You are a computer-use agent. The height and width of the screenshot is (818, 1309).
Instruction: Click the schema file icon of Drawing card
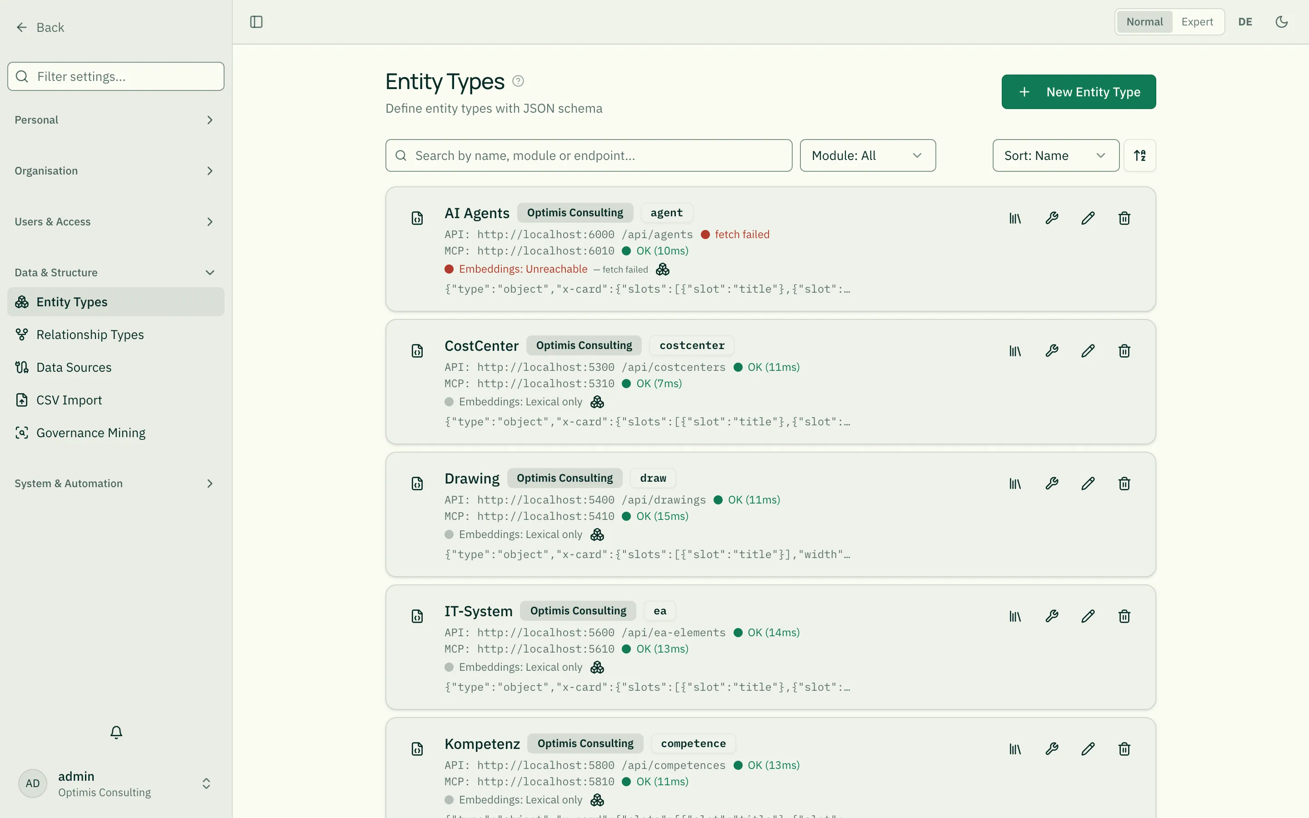417,484
